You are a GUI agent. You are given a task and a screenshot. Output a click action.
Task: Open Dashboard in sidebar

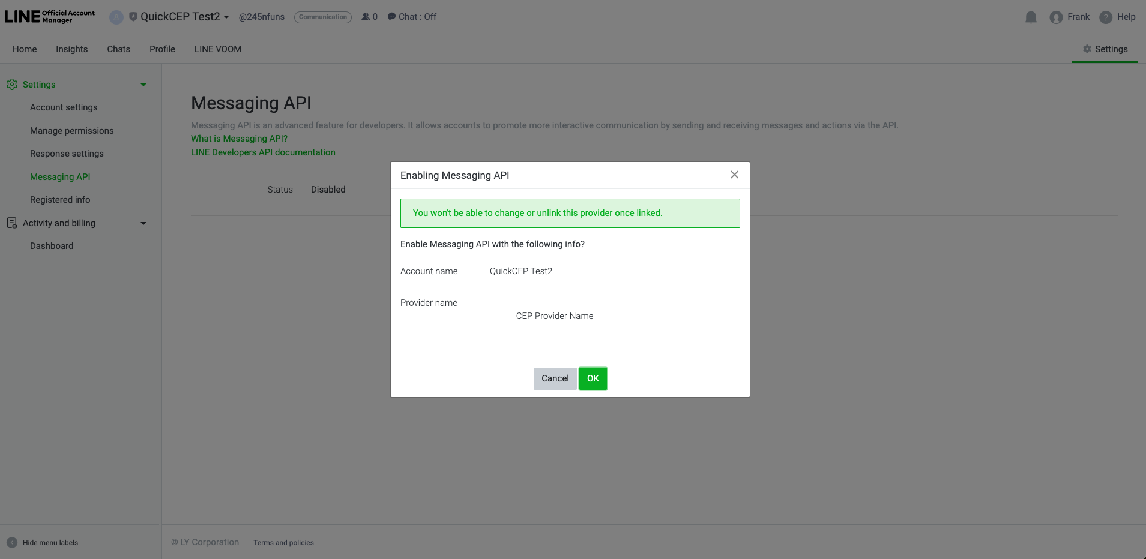(52, 246)
